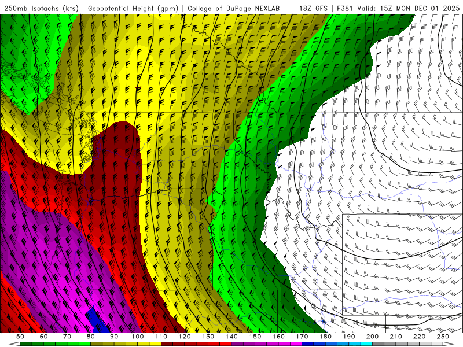
Task: Click the color bar's left end arrow
Action: click(14, 344)
